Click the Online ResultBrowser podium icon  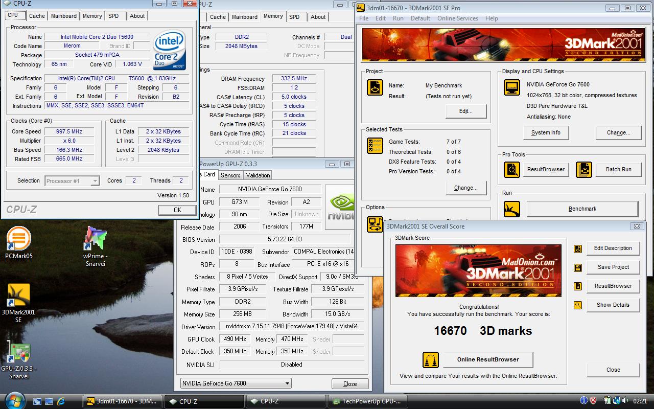tap(431, 359)
